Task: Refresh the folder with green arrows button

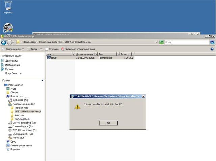Action: click(161, 42)
